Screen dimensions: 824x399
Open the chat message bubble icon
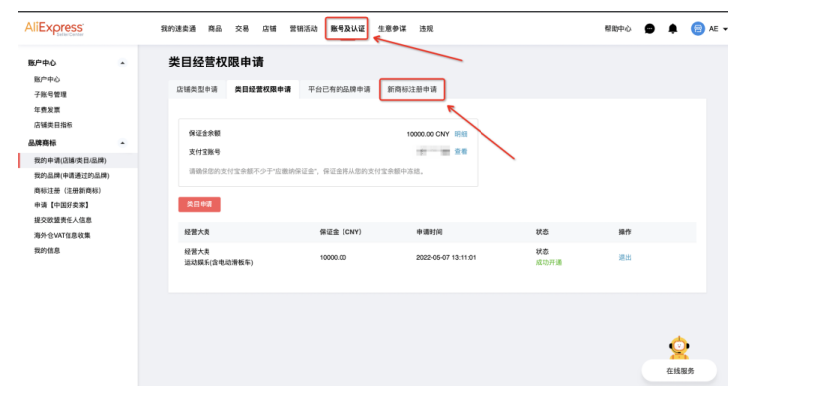click(650, 29)
